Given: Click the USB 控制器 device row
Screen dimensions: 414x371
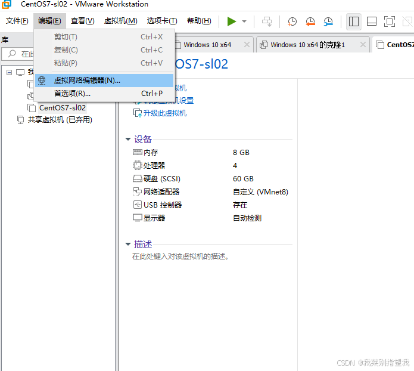Looking at the screenshot, I should [211, 205].
